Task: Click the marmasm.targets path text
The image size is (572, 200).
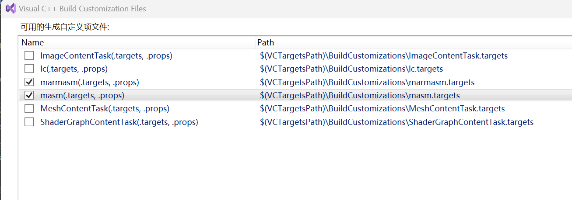Action: pyautogui.click(x=367, y=82)
